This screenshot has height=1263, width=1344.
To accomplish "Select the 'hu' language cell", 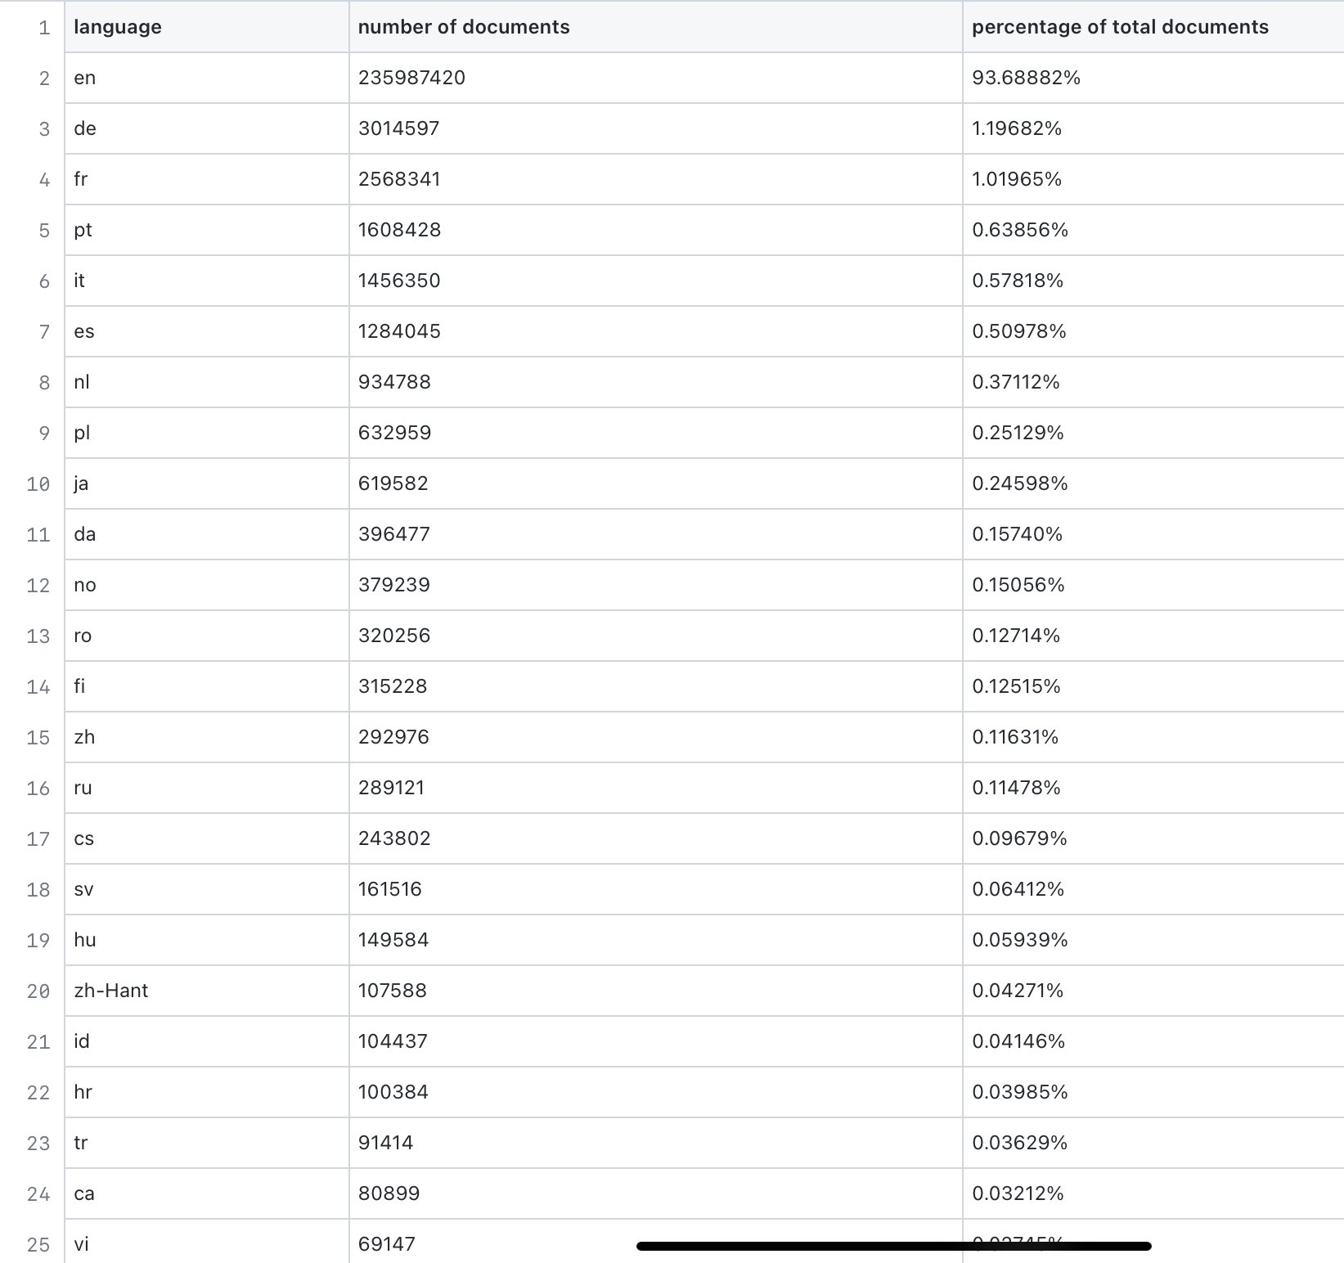I will pyautogui.click(x=84, y=940).
